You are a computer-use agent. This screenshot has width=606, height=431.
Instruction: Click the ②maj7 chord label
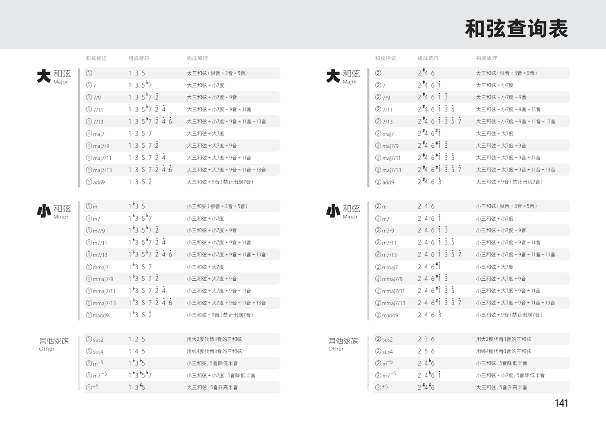(x=384, y=134)
